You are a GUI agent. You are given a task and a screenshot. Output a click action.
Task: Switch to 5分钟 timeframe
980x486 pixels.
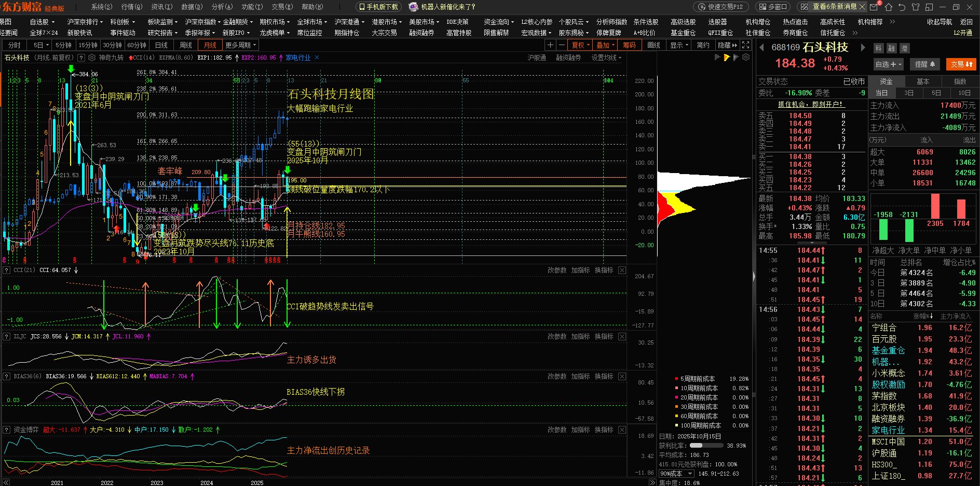point(63,45)
